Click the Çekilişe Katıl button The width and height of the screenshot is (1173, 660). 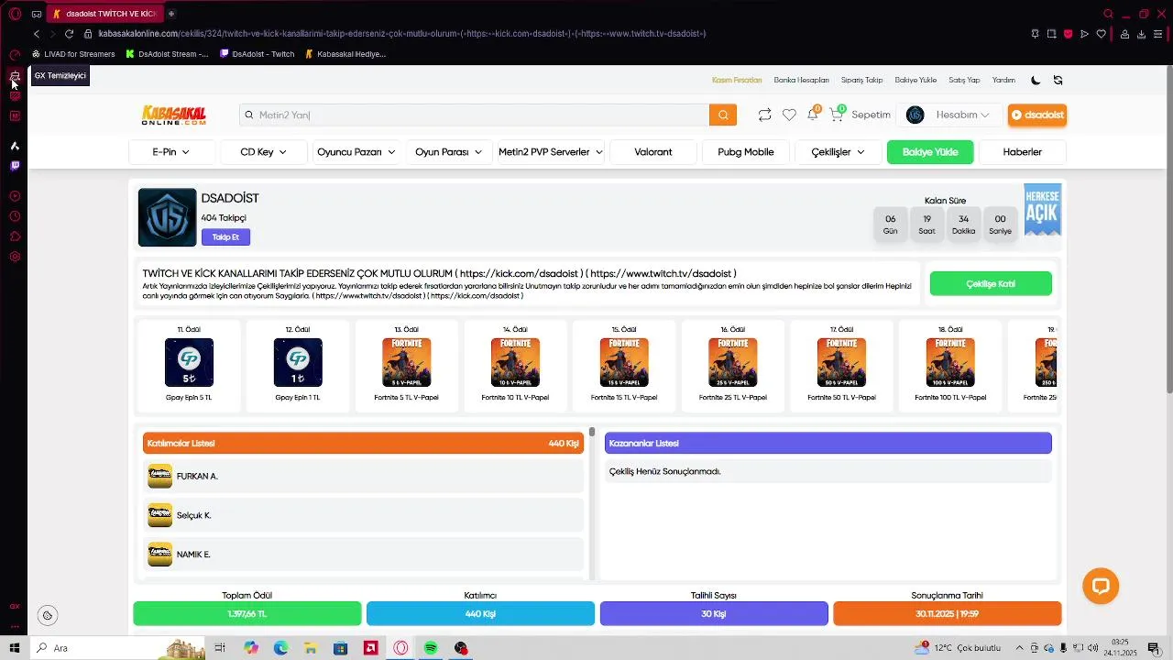tap(991, 284)
